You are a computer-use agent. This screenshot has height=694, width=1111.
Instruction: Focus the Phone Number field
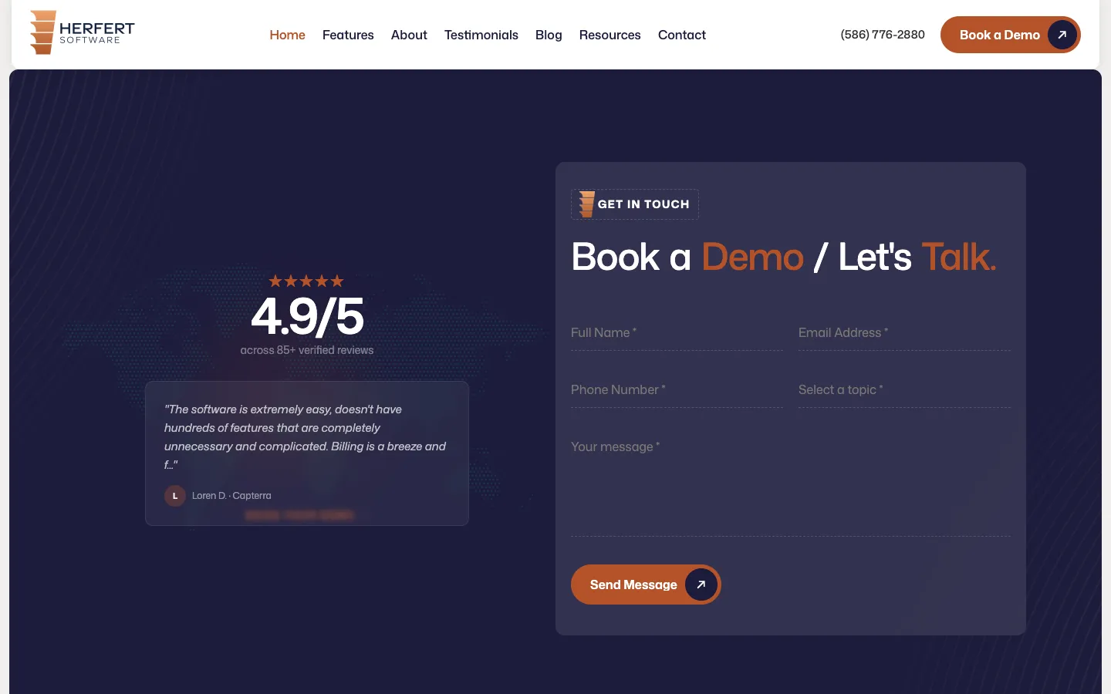tap(677, 390)
